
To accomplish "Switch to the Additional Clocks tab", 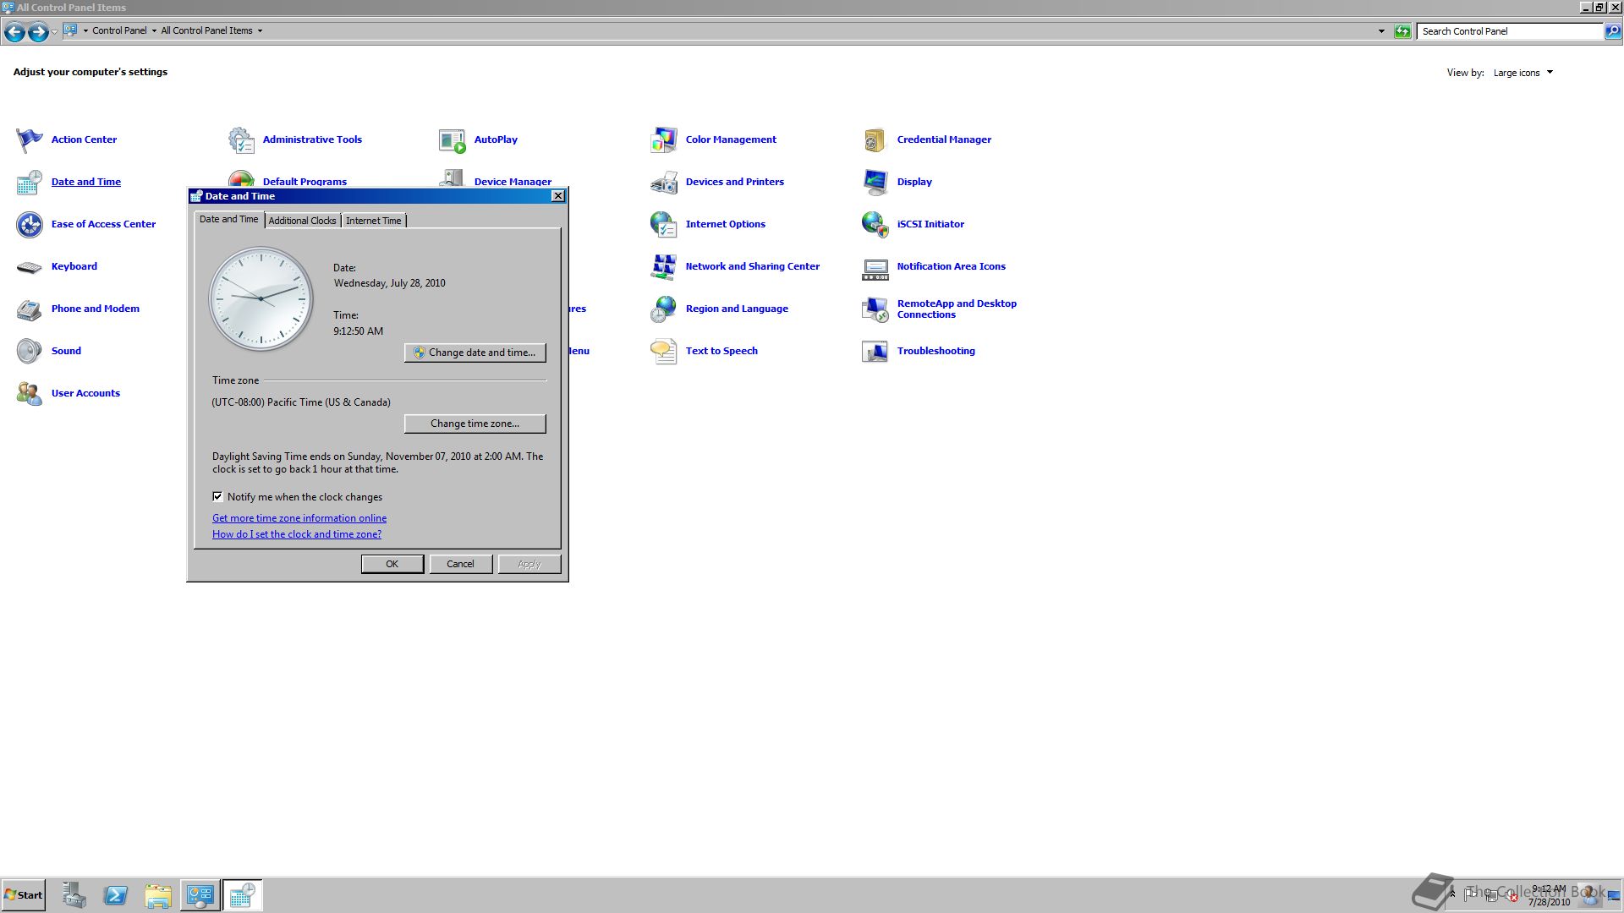I will point(302,221).
